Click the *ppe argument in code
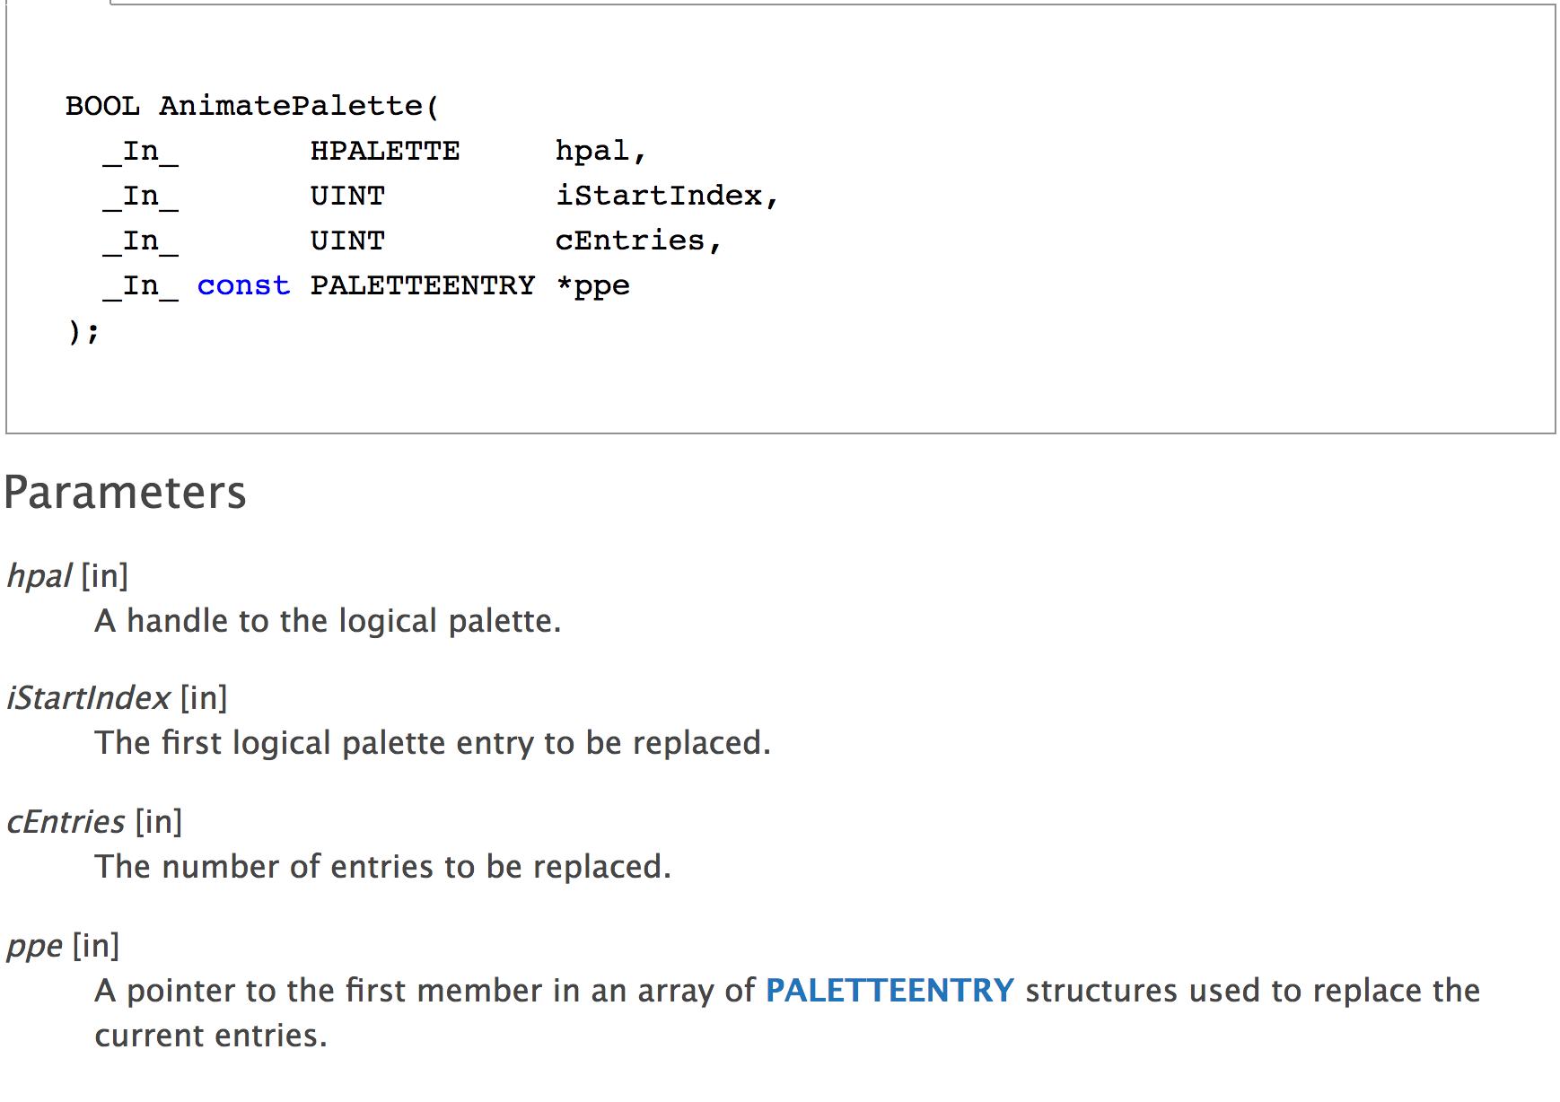The image size is (1560, 1102). tap(592, 286)
